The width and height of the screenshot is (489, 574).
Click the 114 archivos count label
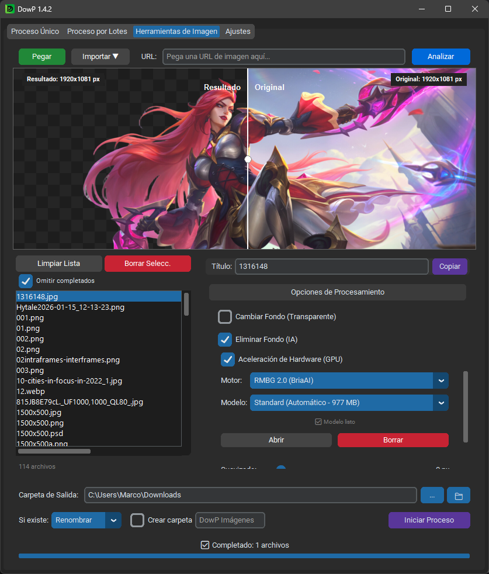(37, 467)
